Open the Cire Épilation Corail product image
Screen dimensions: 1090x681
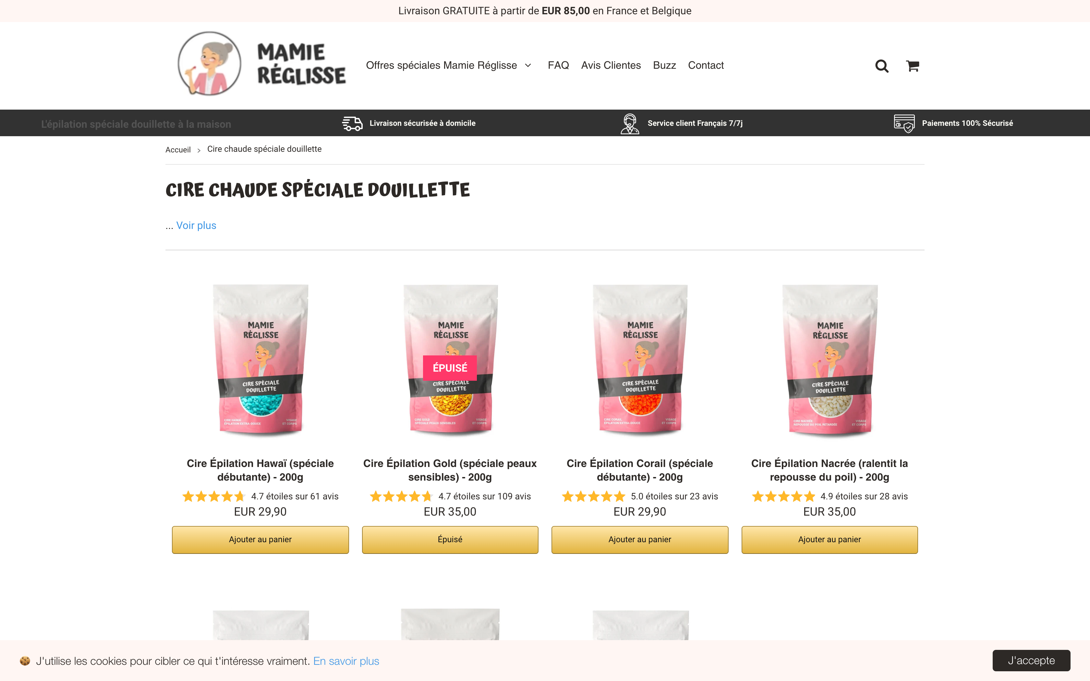click(640, 360)
